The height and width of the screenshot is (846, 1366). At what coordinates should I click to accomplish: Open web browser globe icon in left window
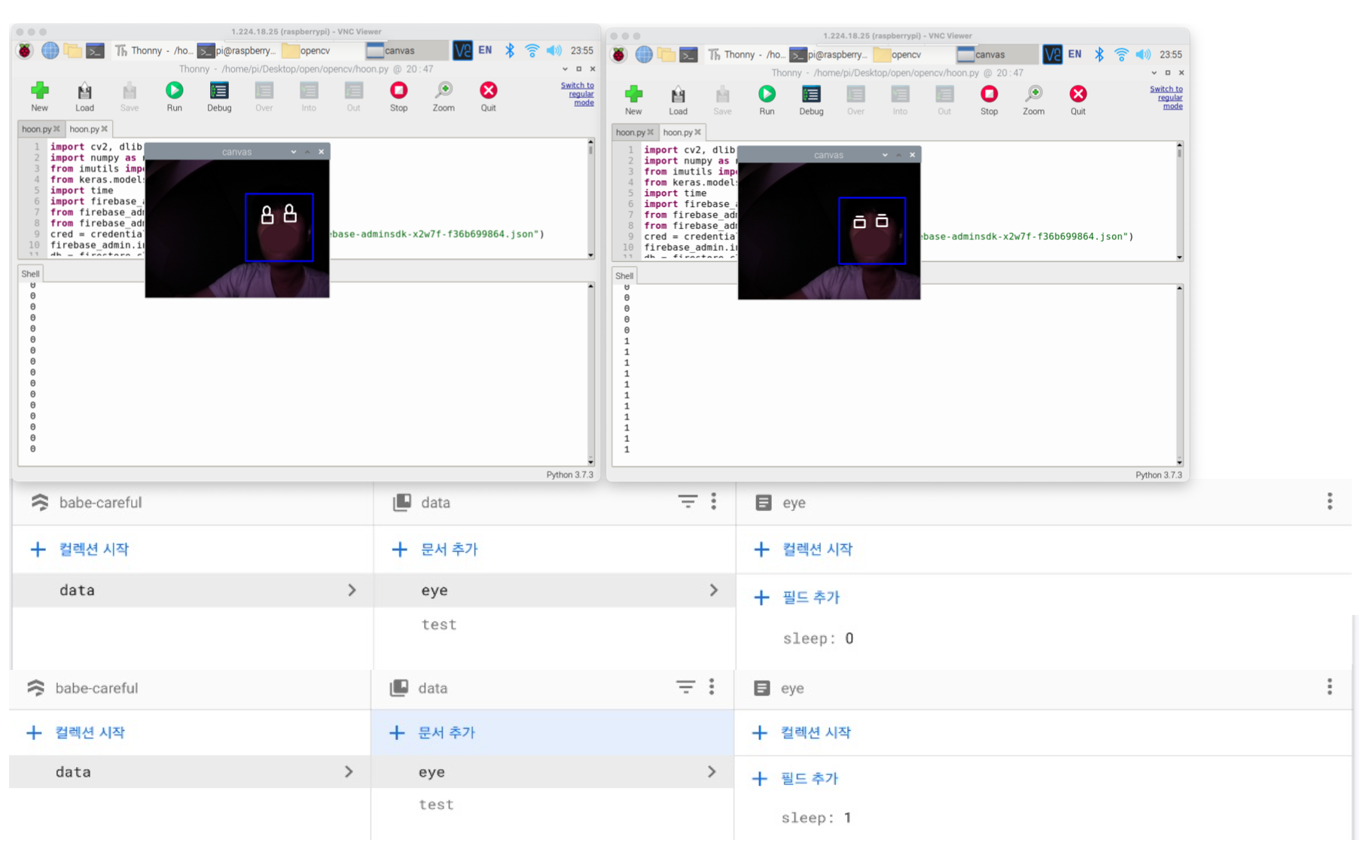pos(50,50)
